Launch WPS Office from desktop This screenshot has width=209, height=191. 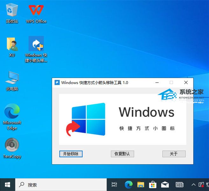(x=36, y=13)
